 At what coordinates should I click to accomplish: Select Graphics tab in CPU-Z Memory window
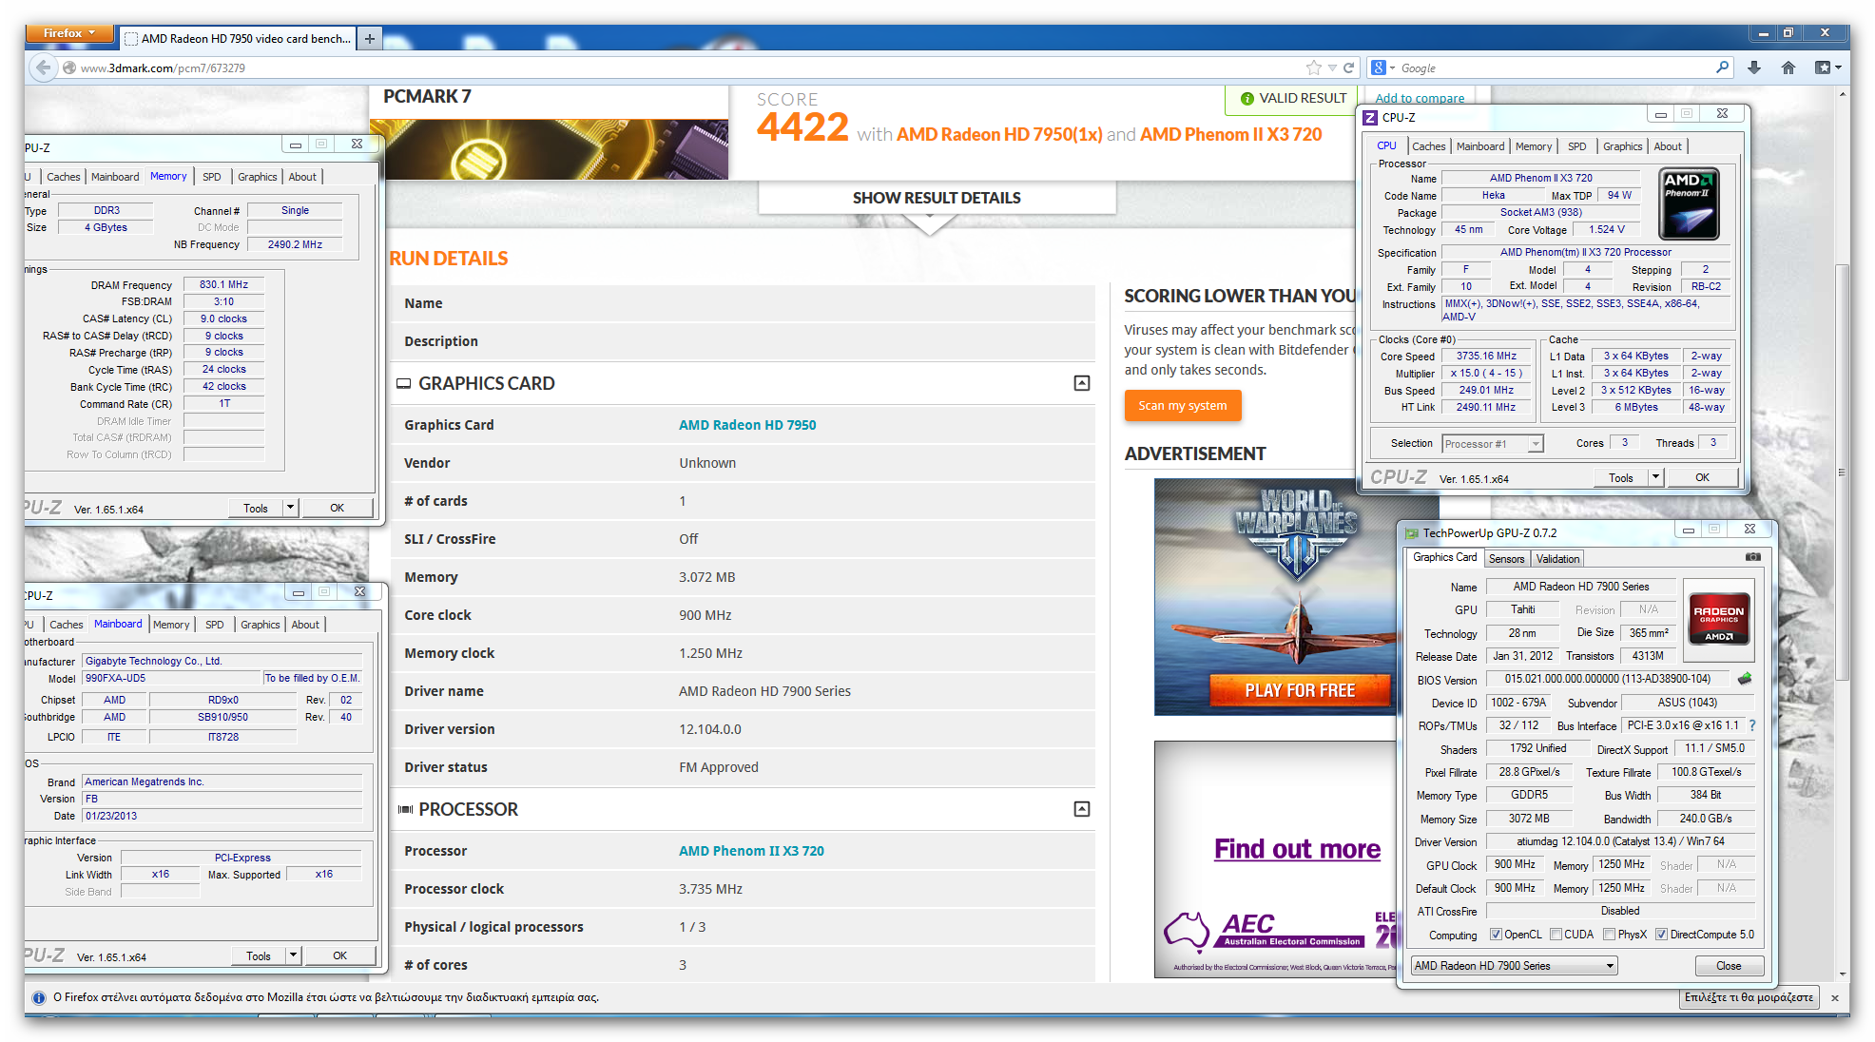(x=258, y=177)
